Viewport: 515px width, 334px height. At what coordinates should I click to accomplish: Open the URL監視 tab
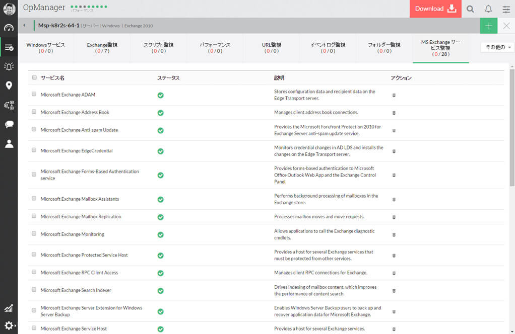[x=271, y=48]
